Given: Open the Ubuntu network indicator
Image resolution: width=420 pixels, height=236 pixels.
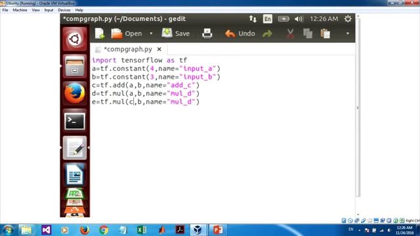Looking at the screenshot, I should pos(253,19).
